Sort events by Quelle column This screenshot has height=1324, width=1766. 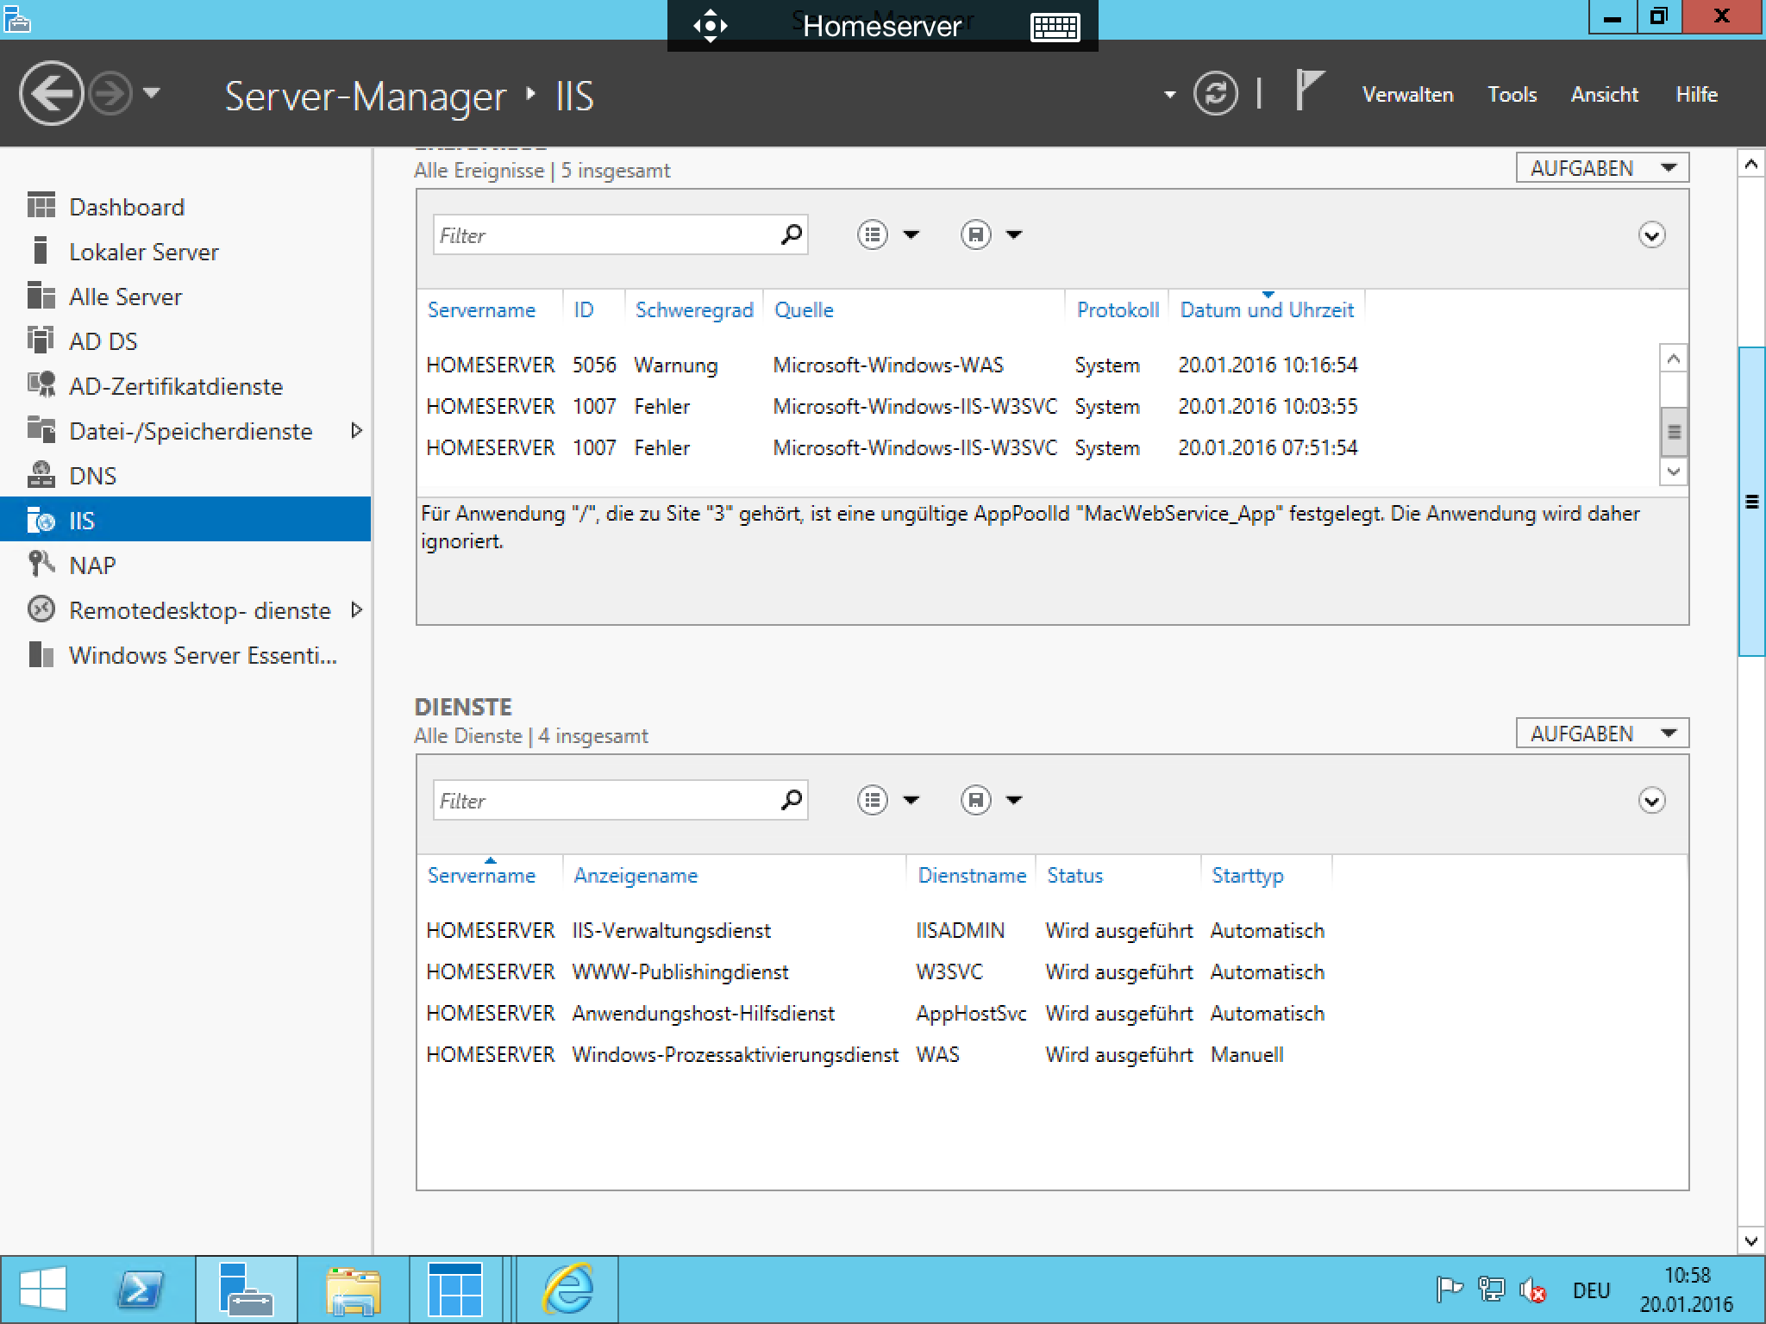[804, 310]
